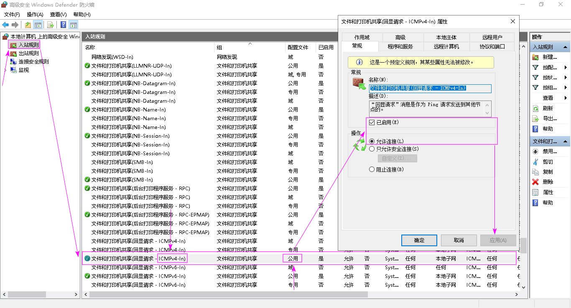Expand the 监视 tree node arrow
The image size is (571, 308).
5,70
